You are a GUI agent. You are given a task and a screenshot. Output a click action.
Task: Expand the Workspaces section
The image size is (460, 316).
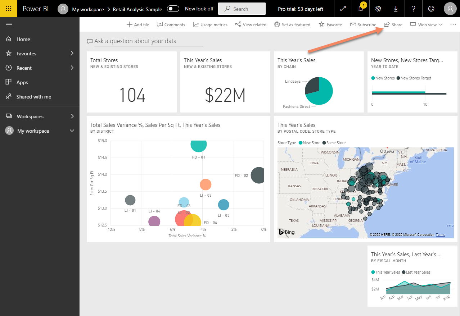[x=72, y=116]
